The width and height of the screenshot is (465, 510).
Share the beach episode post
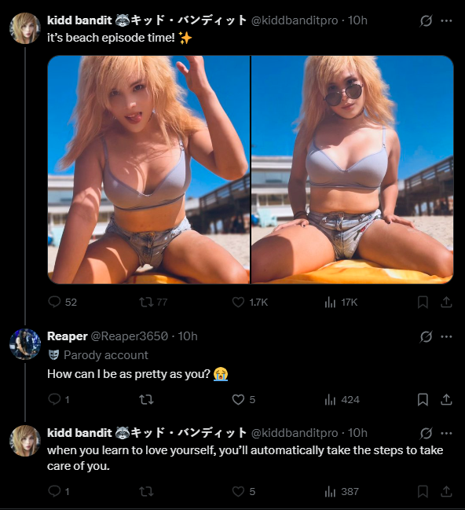(446, 303)
